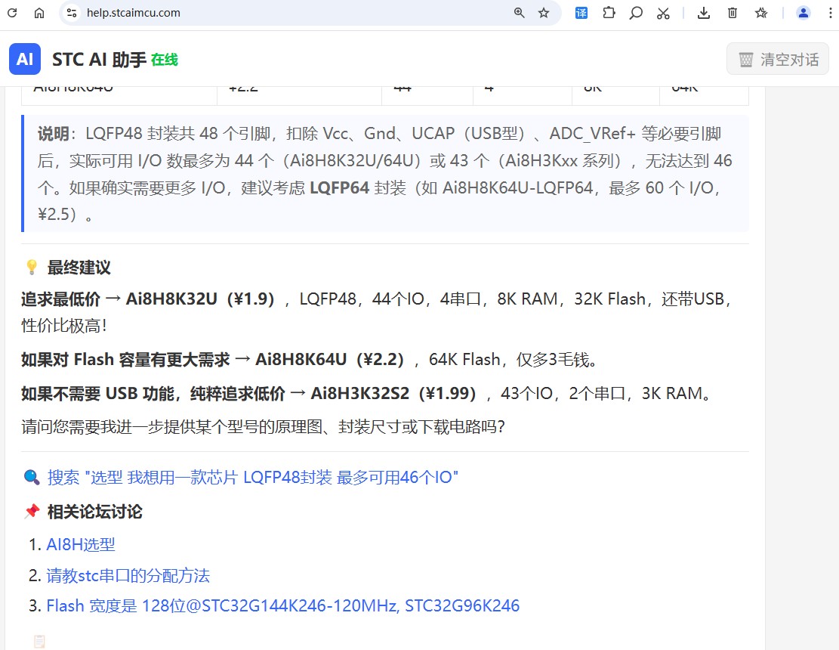Click the STC AI 助手 title
839x650 pixels.
tap(99, 60)
